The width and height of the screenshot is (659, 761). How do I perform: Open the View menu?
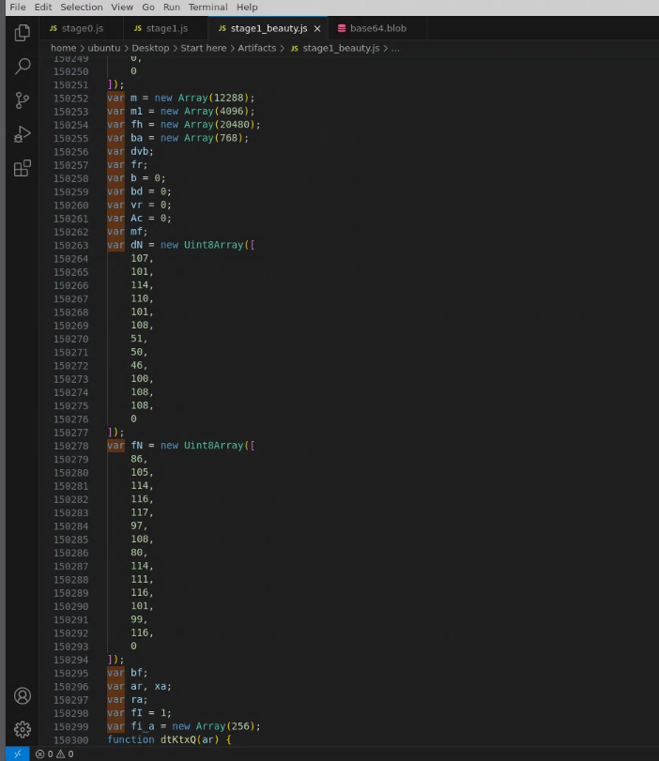pos(121,8)
